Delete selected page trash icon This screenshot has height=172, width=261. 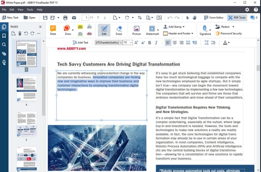tap(20, 34)
